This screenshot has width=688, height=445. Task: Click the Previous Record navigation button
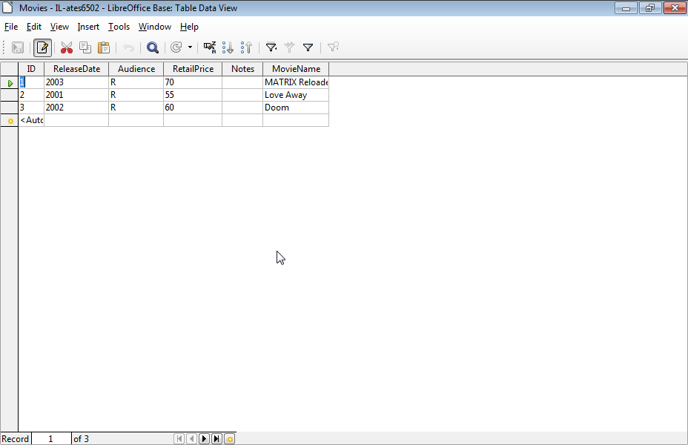point(192,438)
